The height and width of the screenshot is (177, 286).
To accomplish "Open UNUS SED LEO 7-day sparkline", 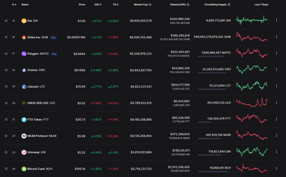I will 252,103.
